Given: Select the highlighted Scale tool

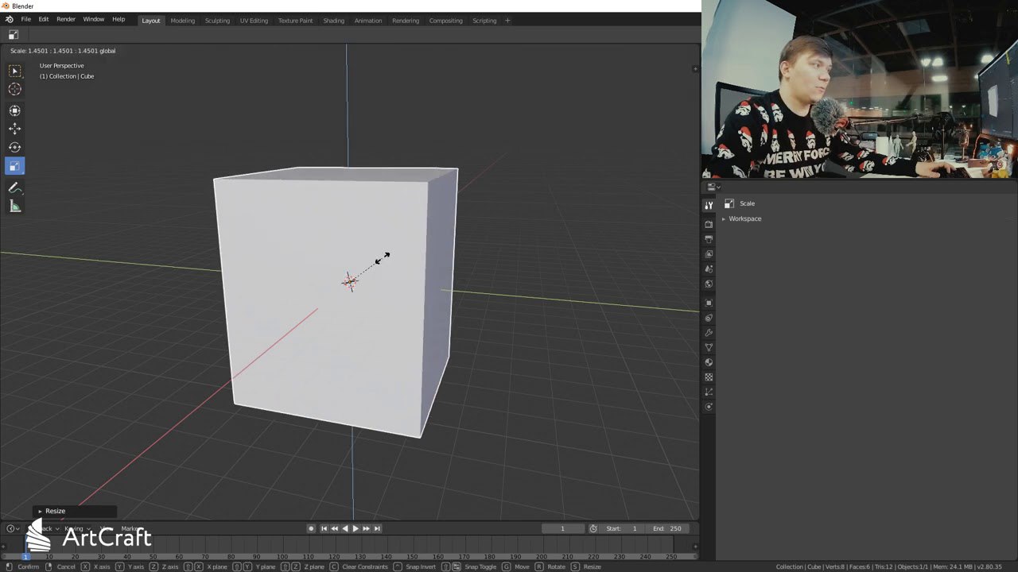Looking at the screenshot, I should (14, 166).
